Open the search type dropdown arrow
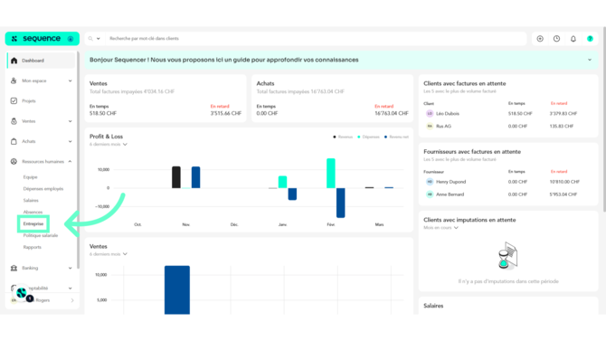 [99, 39]
